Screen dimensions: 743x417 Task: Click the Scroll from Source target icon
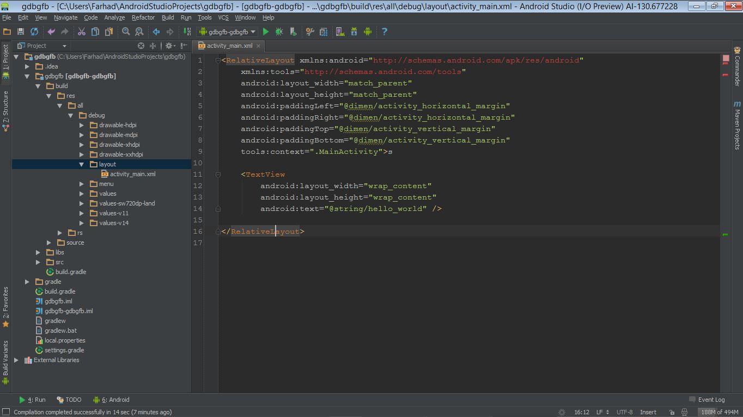pos(141,46)
